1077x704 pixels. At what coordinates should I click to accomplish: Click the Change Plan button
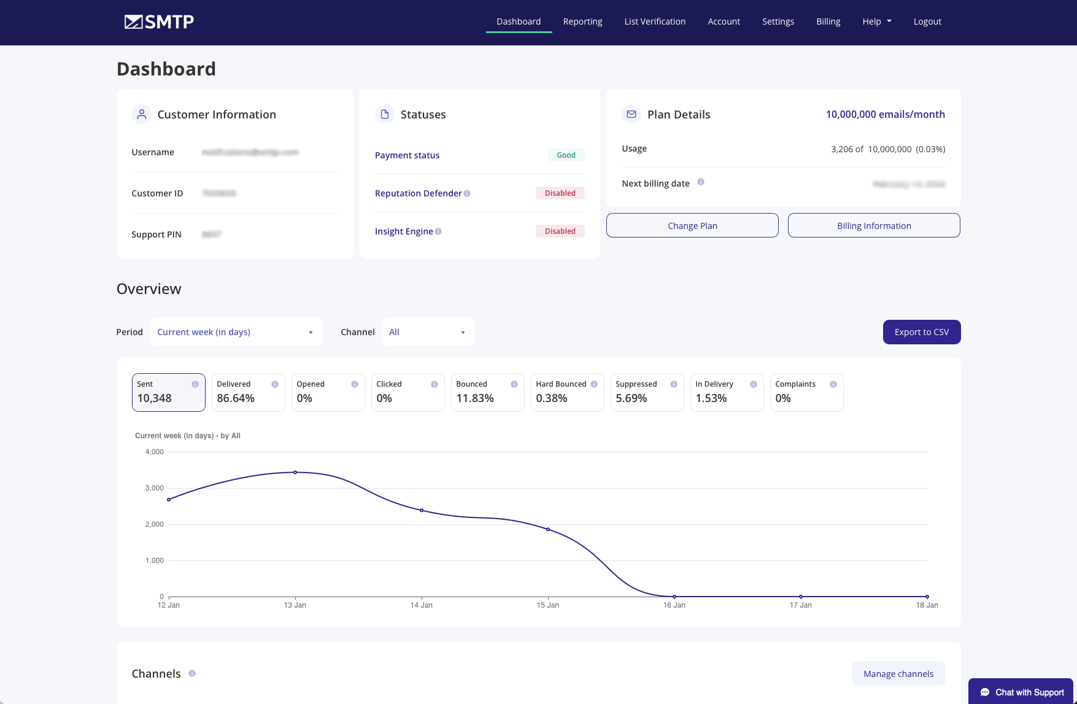[692, 225]
